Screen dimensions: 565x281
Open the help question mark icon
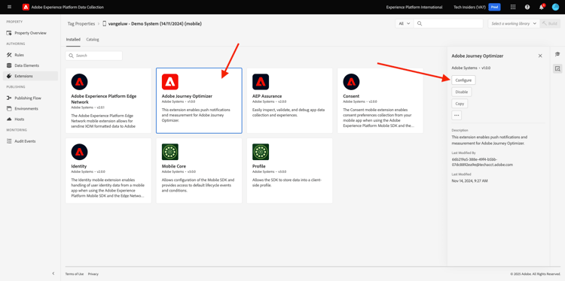tap(527, 7)
